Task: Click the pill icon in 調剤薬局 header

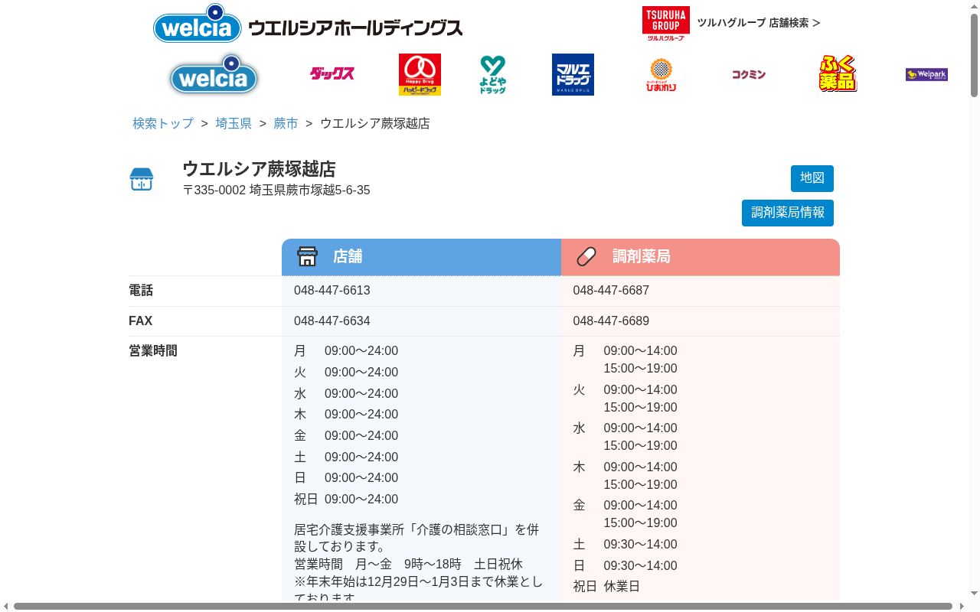Action: click(x=586, y=256)
